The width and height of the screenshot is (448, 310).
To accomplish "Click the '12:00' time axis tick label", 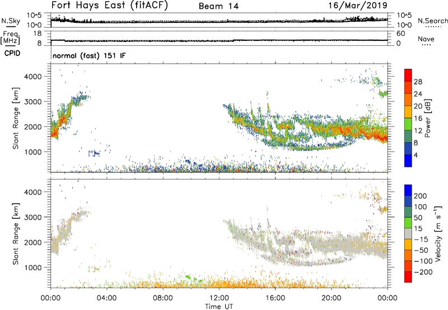I will (219, 298).
